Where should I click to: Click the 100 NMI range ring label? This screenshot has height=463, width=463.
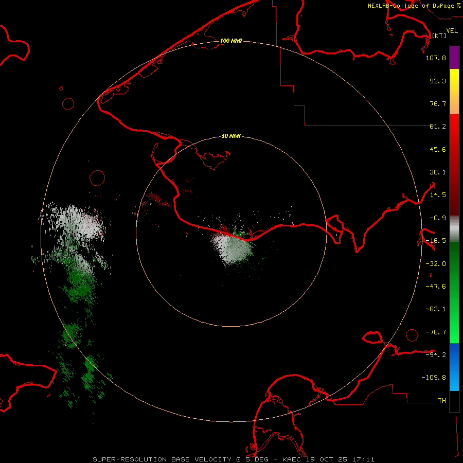pos(231,41)
